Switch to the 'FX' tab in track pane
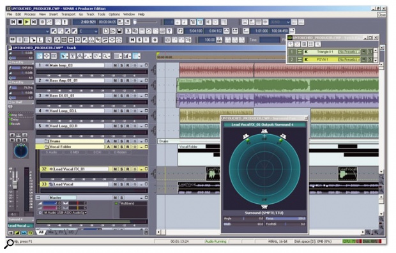The height and width of the screenshot is (253, 396). [61, 232]
